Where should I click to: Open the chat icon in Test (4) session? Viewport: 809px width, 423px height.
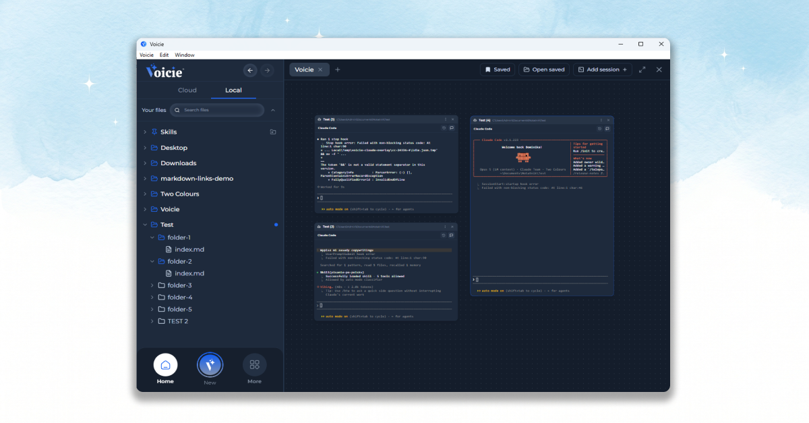[607, 128]
